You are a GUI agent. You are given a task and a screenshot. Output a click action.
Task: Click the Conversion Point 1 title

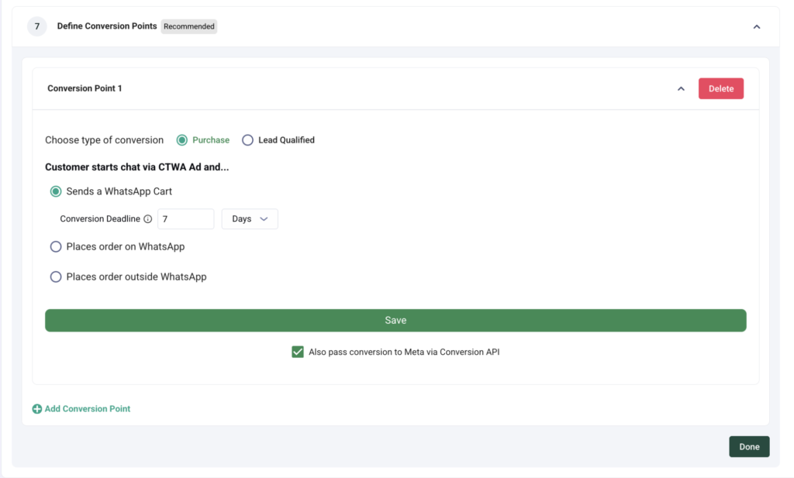click(85, 88)
